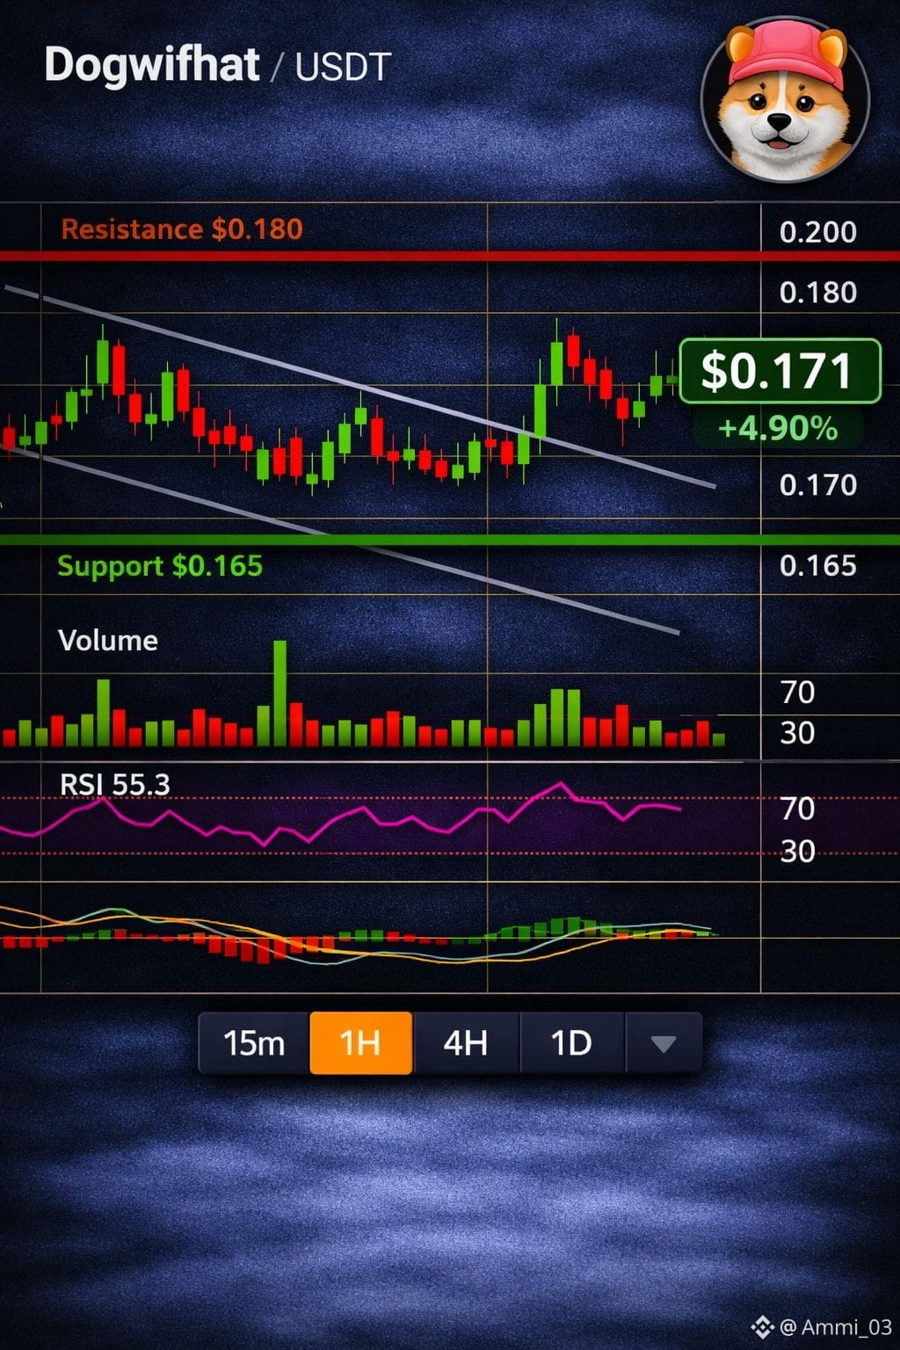Click the Volume panel label

point(108,640)
